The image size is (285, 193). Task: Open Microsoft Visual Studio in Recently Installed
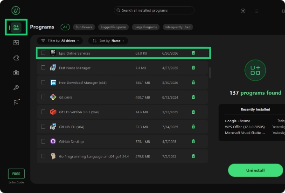tap(244, 133)
